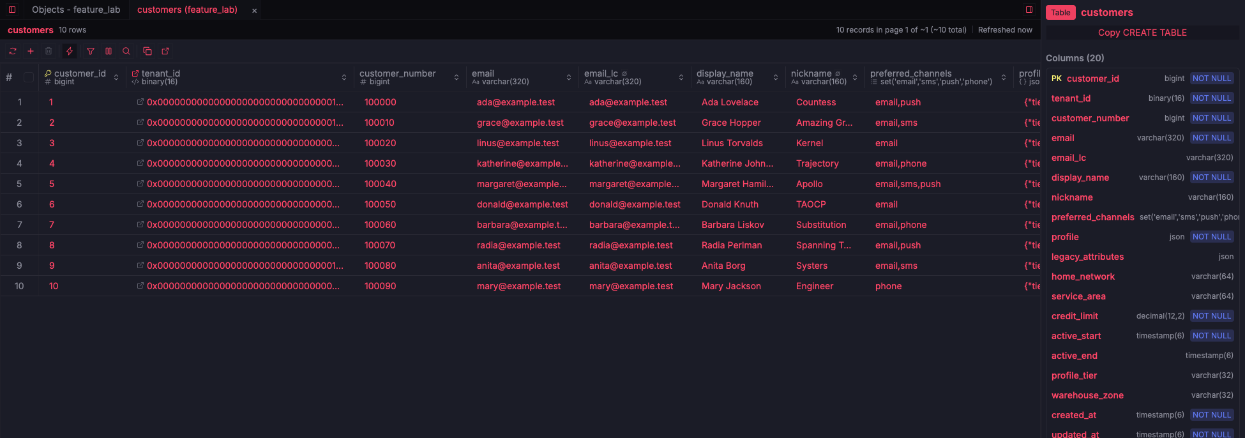Image resolution: width=1245 pixels, height=438 pixels.
Task: Open tenant_id foreign key link in row 8
Action: 140,245
